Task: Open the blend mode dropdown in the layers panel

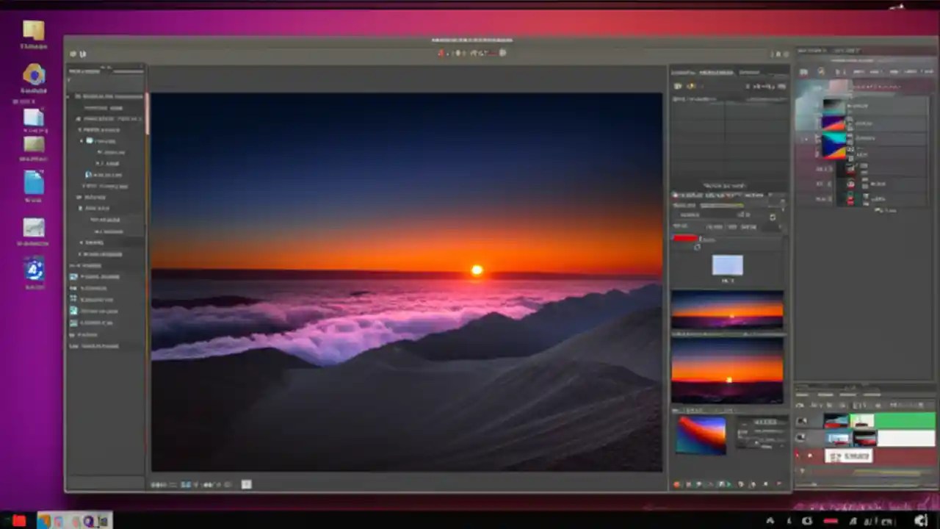Action: click(867, 86)
